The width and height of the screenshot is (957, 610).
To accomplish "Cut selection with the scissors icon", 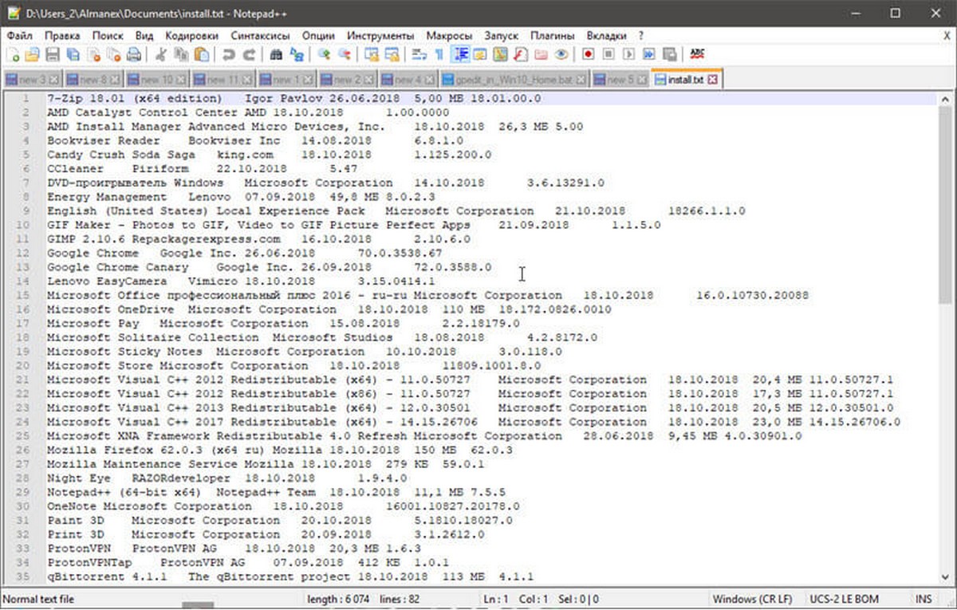I will click(161, 54).
